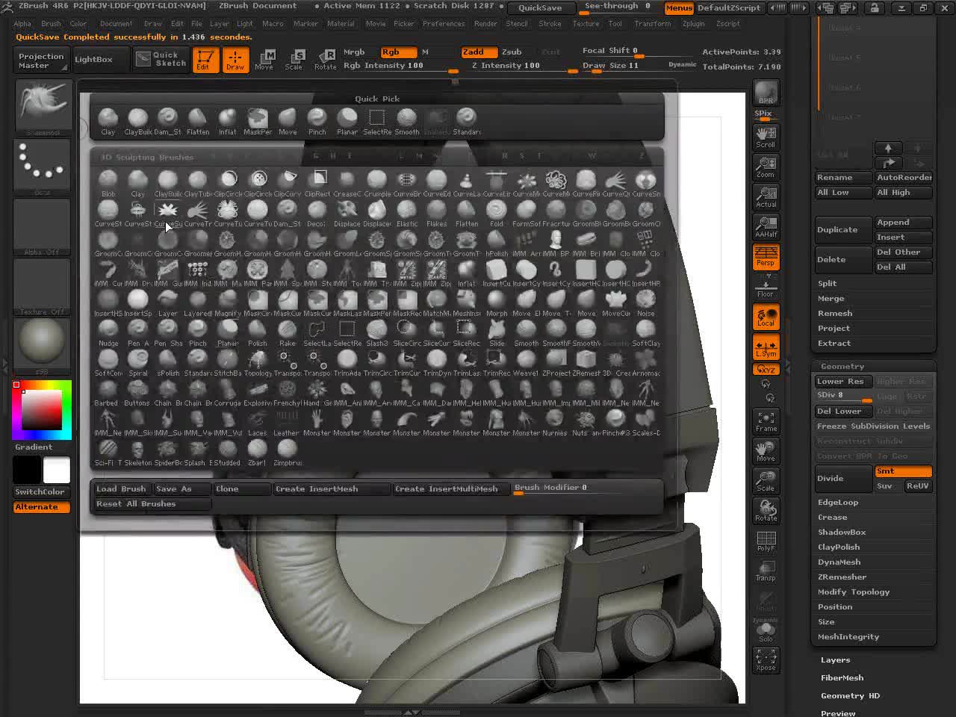Viewport: 956px width, 717px height.
Task: Expand the EdgeLoop section
Action: point(838,502)
